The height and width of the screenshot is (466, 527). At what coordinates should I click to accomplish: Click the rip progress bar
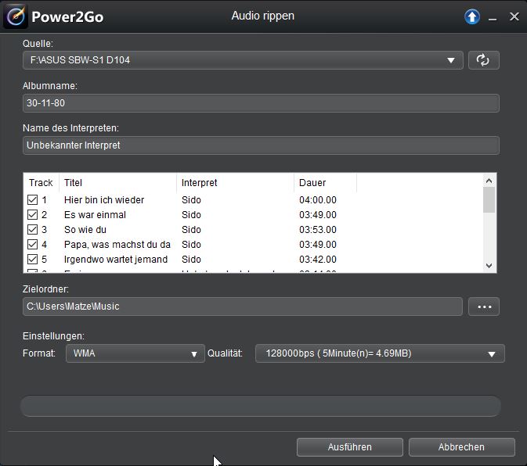click(261, 407)
